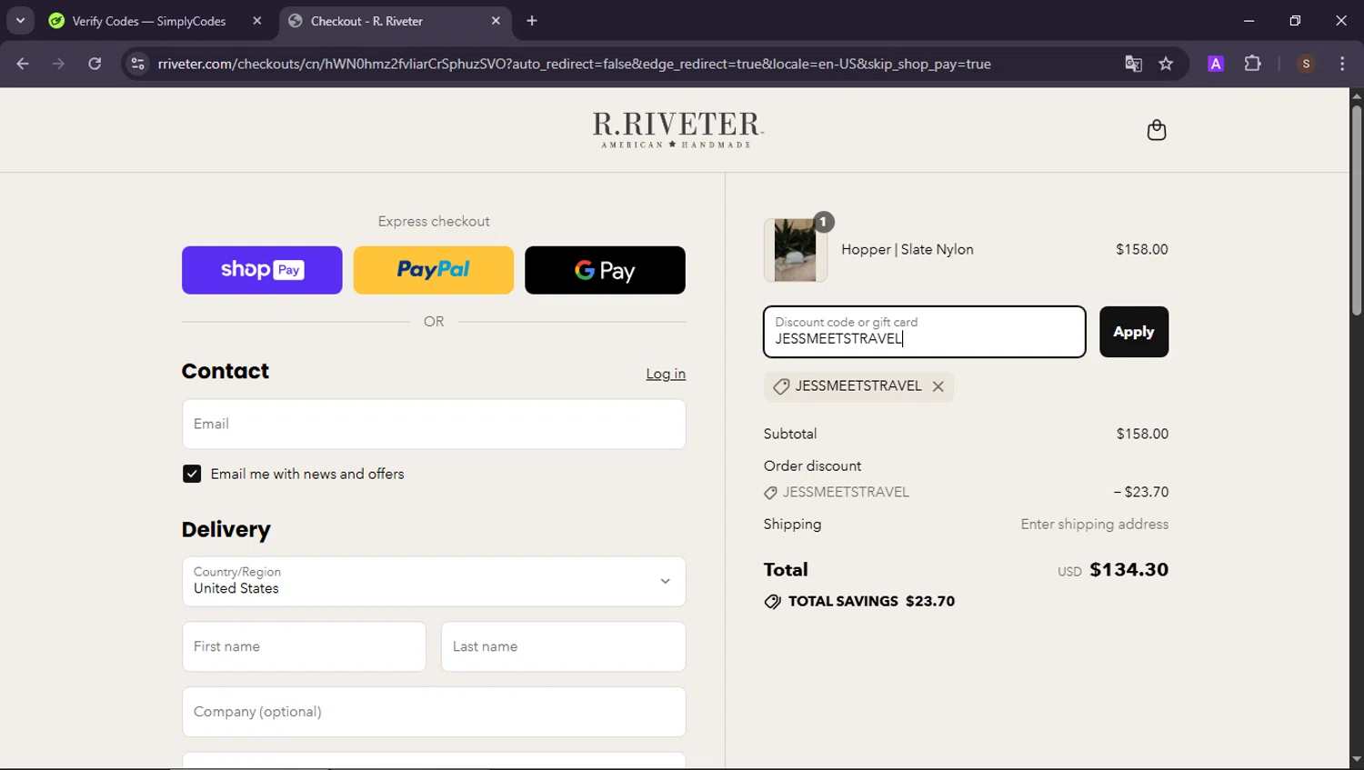The height and width of the screenshot is (770, 1364).
Task: Focus the Discount code or gift card field
Action: (925, 332)
